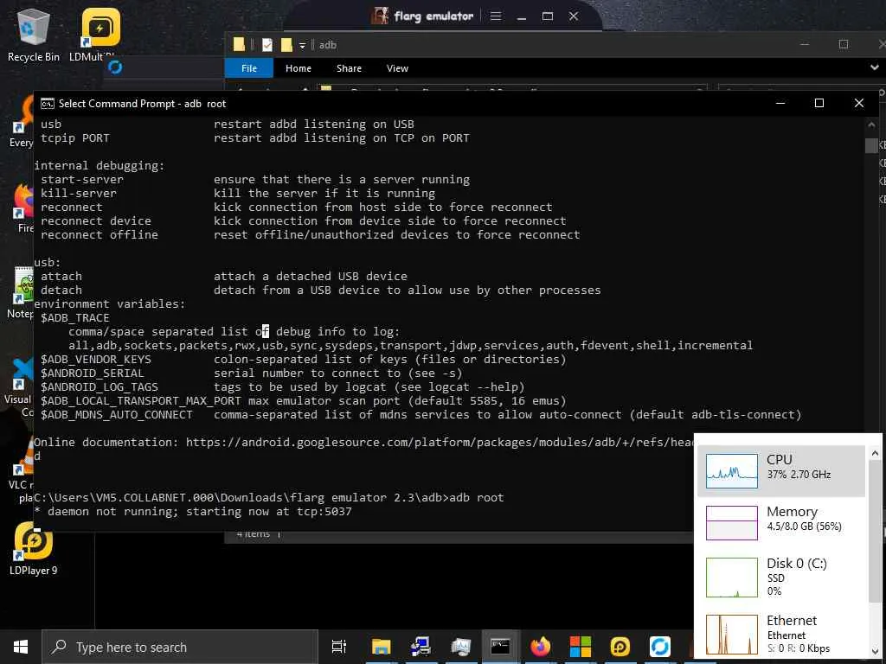
Task: Launch the LDPlayer 9 desktop shortcut
Action: pyautogui.click(x=34, y=548)
